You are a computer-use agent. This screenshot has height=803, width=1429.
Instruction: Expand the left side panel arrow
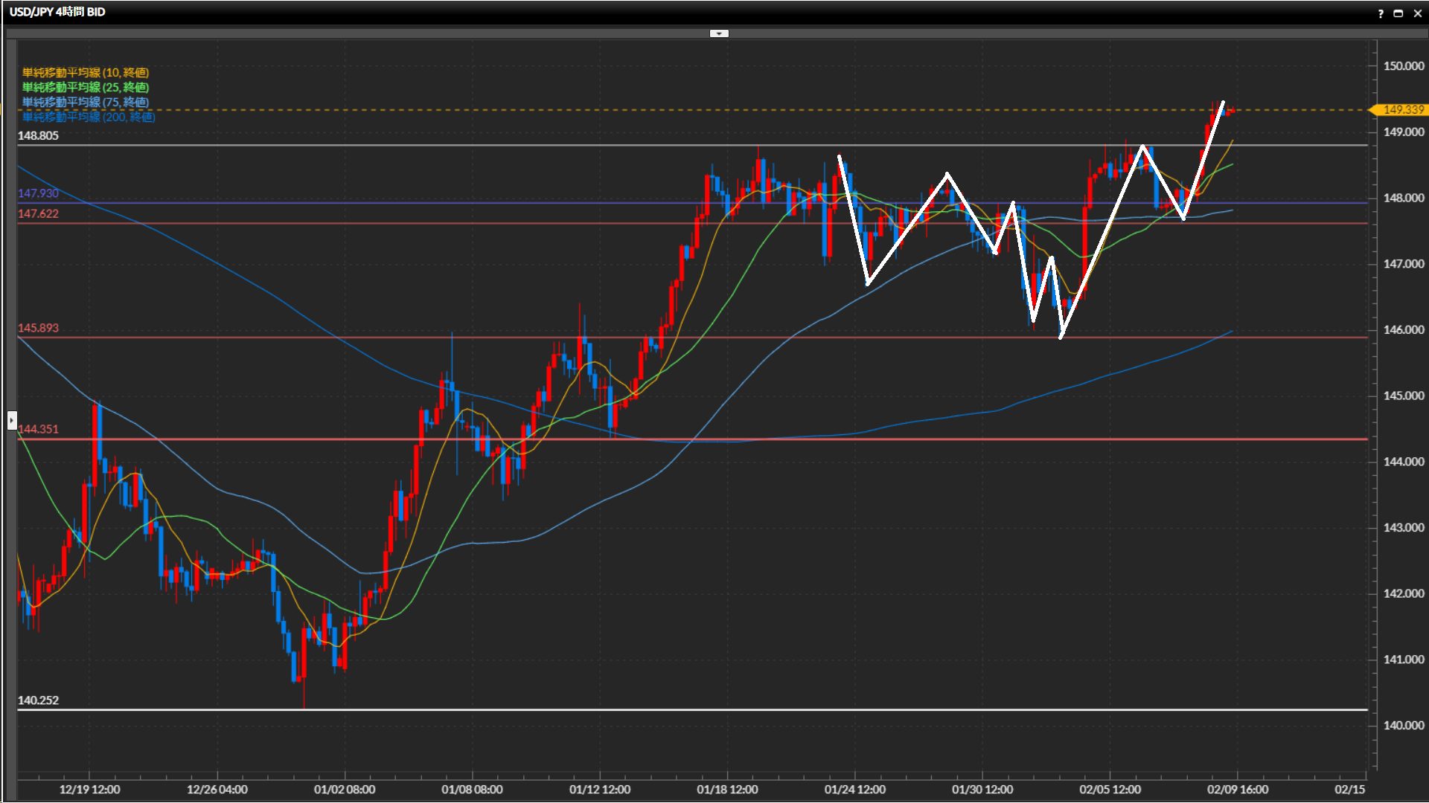pyautogui.click(x=12, y=421)
